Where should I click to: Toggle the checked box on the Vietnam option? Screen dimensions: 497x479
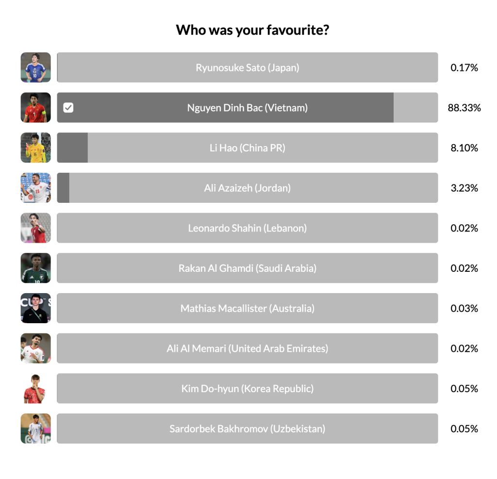pos(68,108)
